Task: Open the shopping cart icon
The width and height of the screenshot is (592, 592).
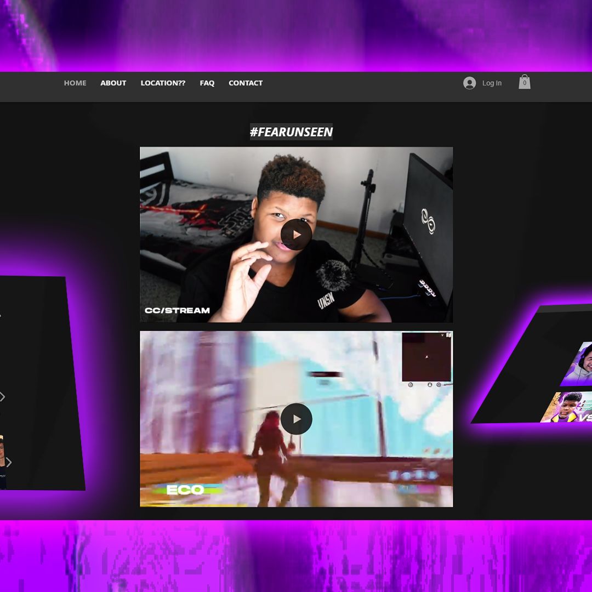Action: [x=525, y=82]
